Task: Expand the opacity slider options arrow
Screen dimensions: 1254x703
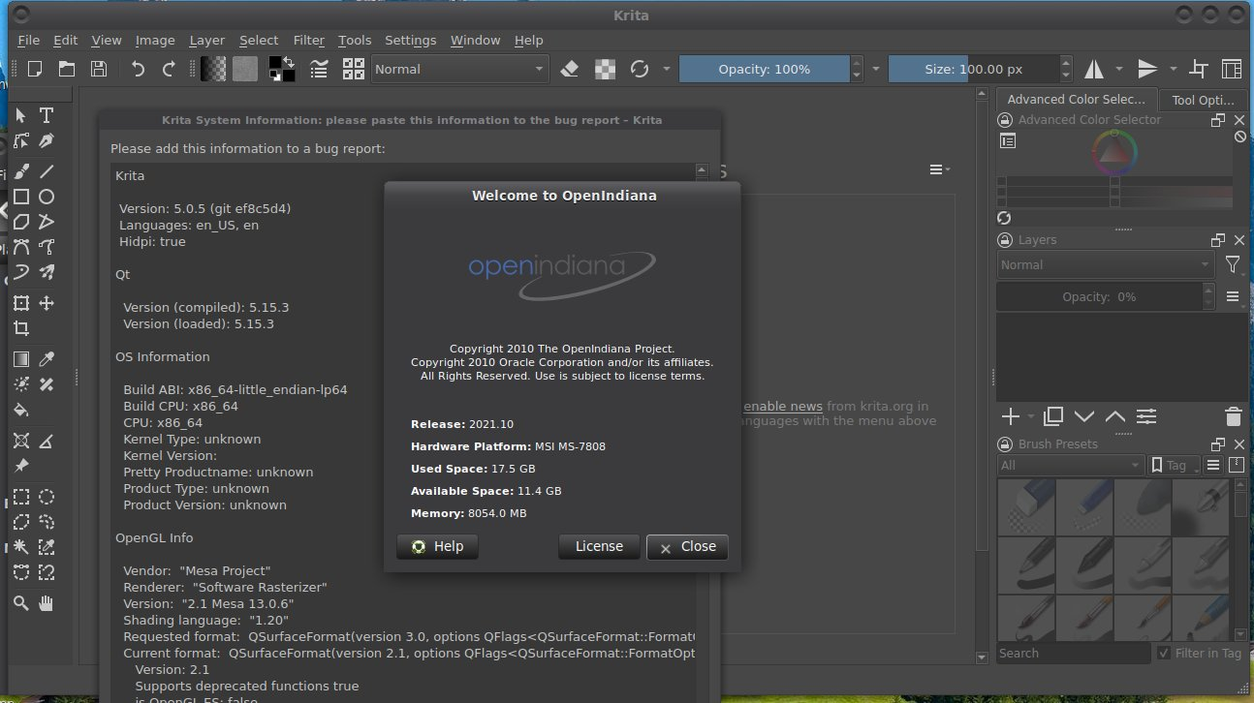Action: coord(876,69)
